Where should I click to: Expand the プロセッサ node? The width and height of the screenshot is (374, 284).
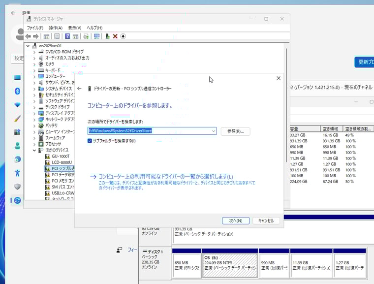click(x=34, y=144)
